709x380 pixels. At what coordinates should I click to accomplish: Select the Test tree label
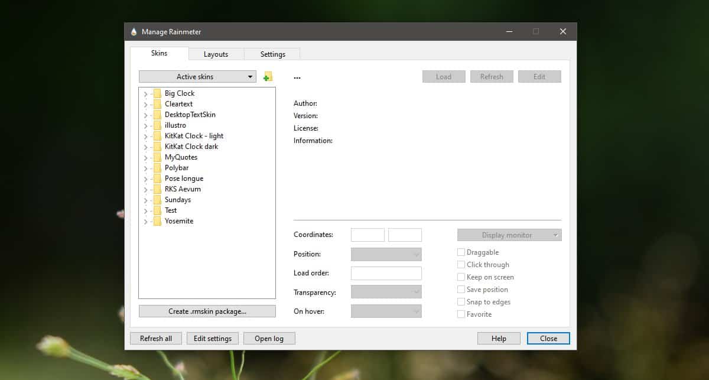171,210
